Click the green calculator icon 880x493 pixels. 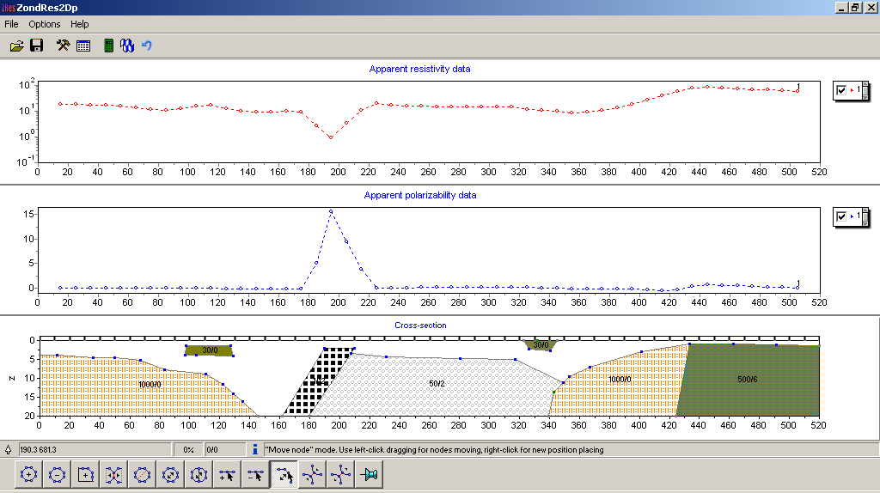[x=108, y=46]
